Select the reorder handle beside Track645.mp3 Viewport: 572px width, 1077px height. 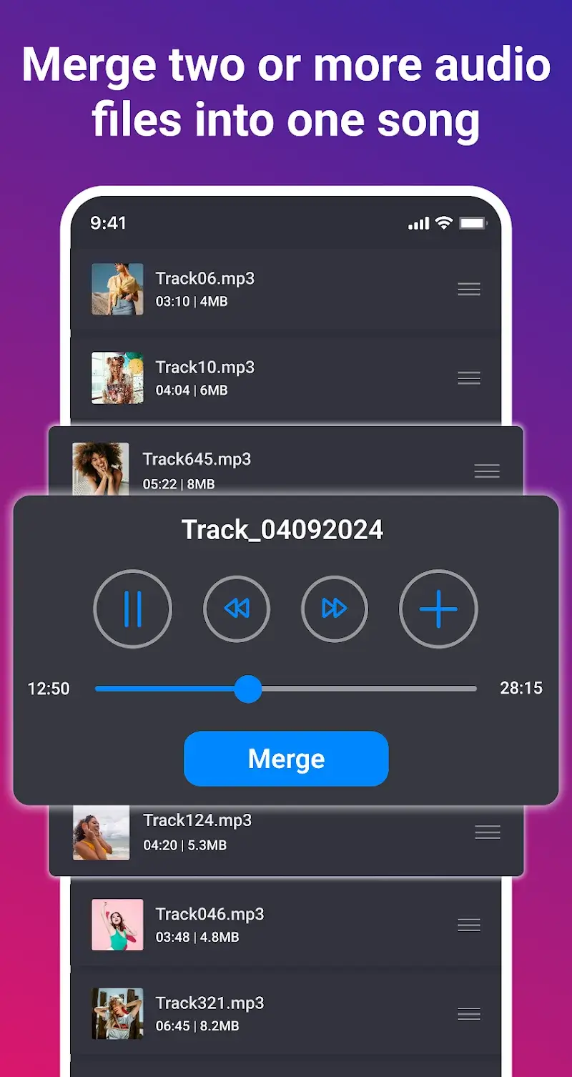tap(487, 471)
